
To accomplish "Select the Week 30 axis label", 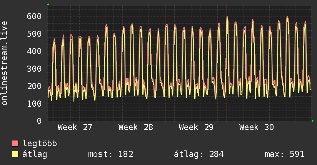I will tap(257, 127).
